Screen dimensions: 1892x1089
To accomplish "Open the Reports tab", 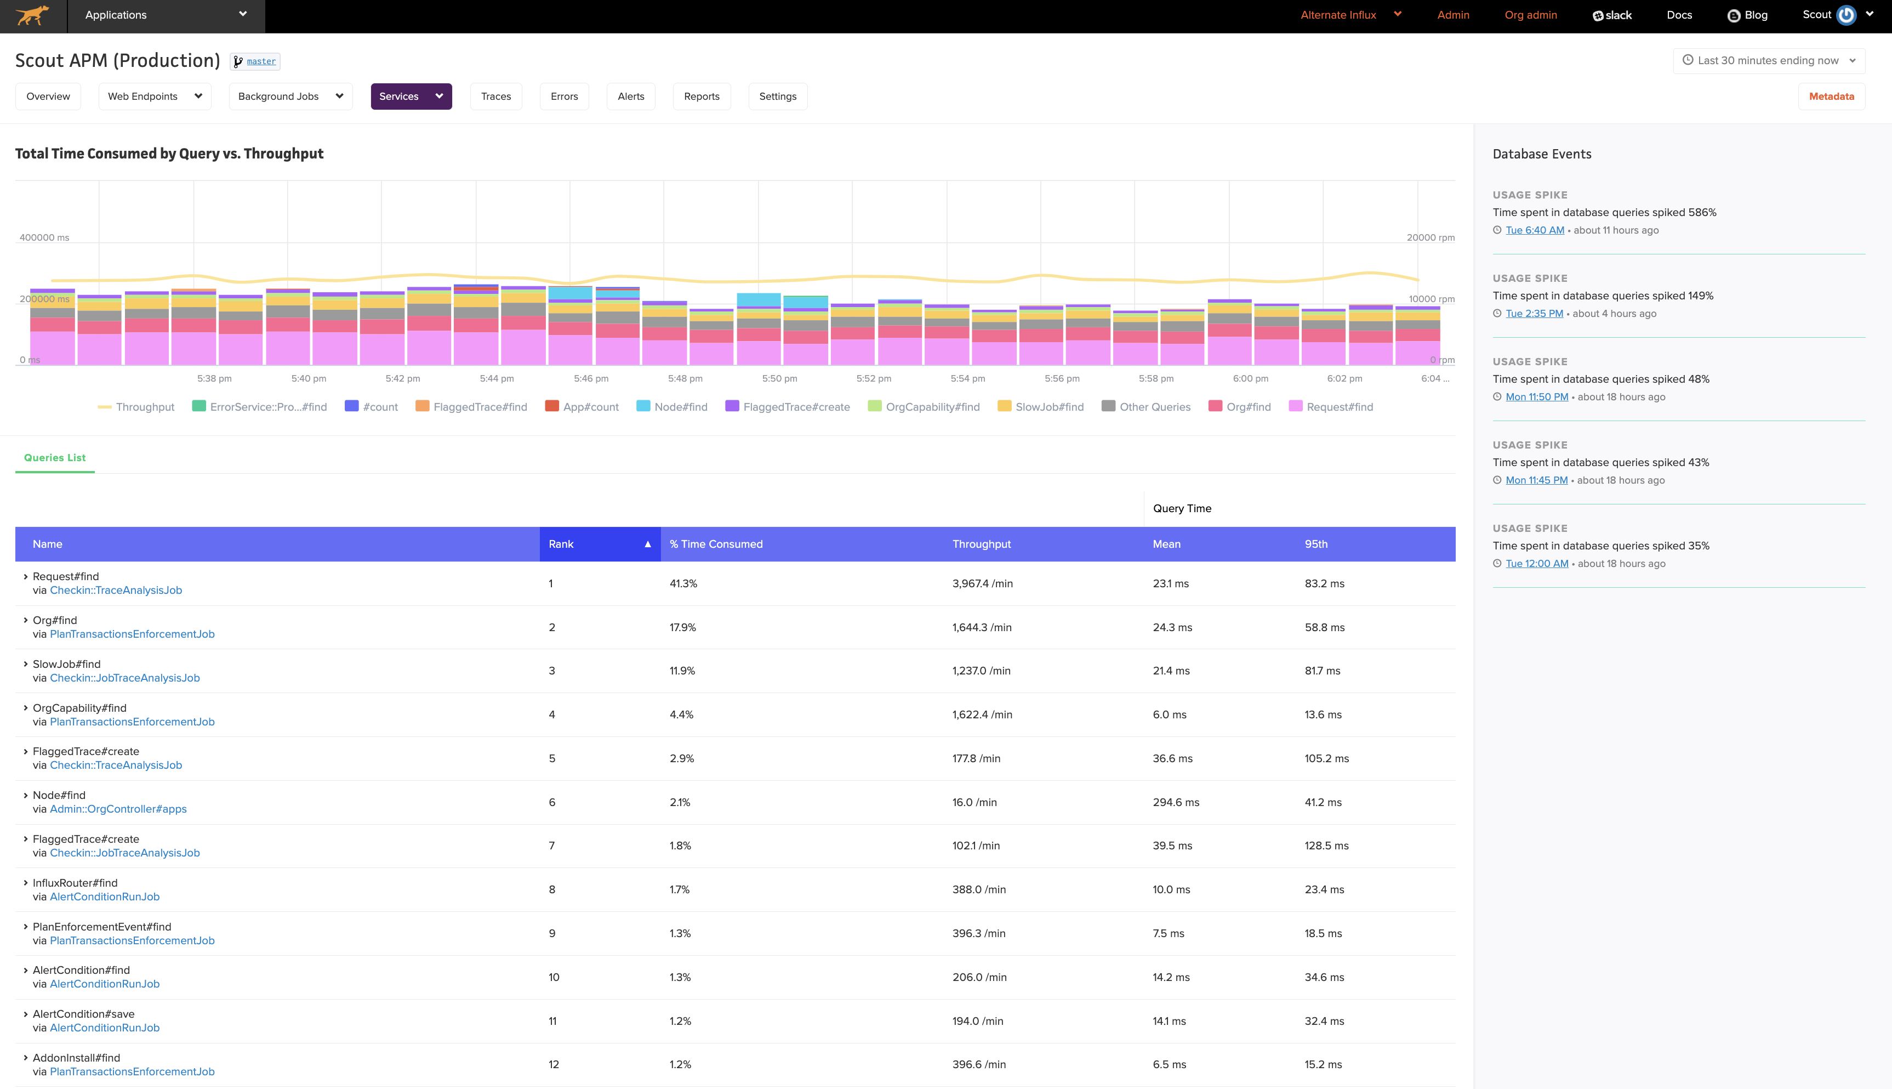I will [701, 97].
